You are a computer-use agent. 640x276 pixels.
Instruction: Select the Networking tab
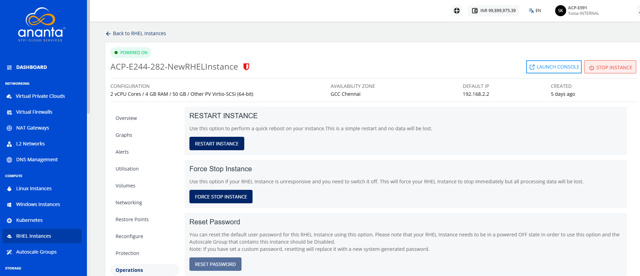point(129,203)
